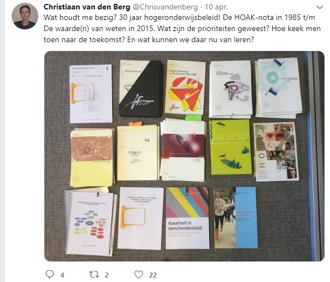Click the black HOOP folder in photo

tap(140, 89)
